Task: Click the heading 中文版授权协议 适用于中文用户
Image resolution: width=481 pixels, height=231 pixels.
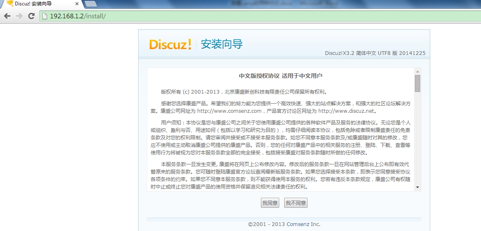Action: 280,76
